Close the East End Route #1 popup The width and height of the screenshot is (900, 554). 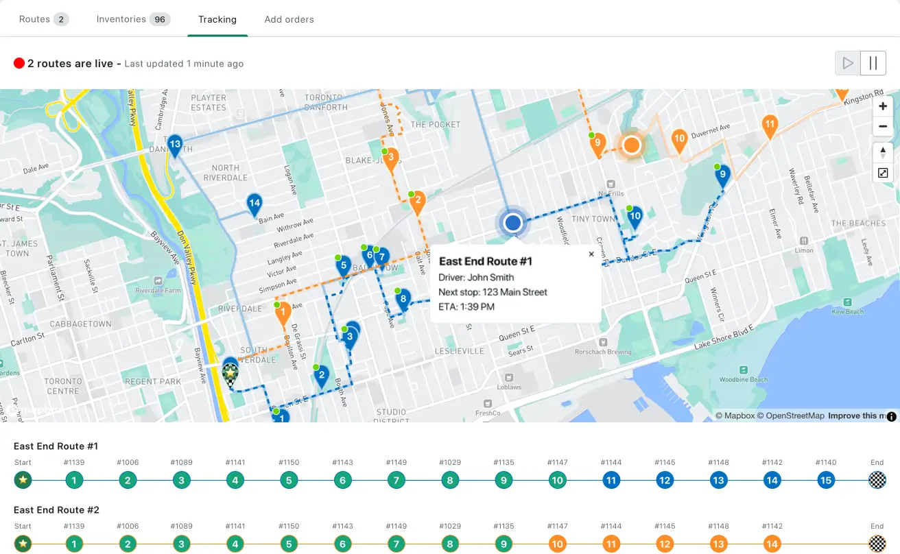point(591,254)
